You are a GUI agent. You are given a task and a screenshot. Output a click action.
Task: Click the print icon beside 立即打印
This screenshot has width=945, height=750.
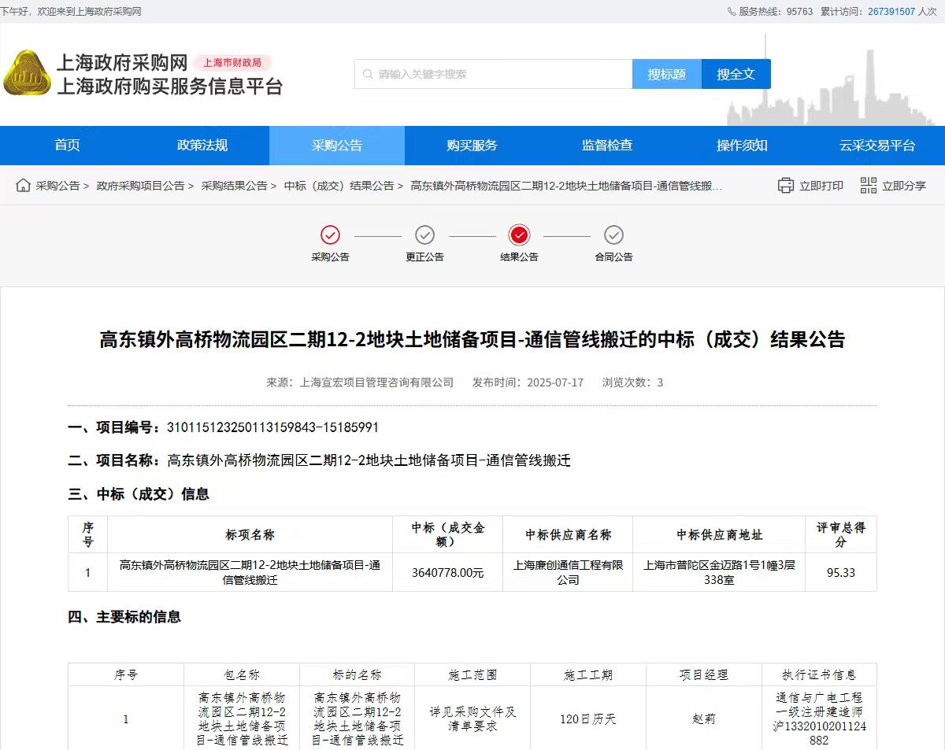pos(785,186)
